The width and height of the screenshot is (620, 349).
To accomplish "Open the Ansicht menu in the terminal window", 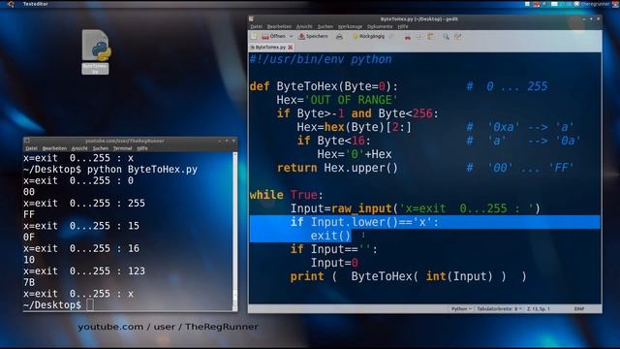I will [x=79, y=148].
